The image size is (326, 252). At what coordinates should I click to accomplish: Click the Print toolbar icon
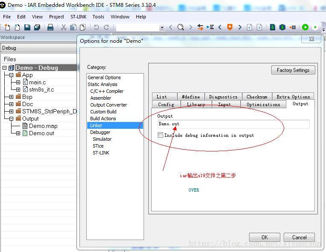pyautogui.click(x=50, y=27)
